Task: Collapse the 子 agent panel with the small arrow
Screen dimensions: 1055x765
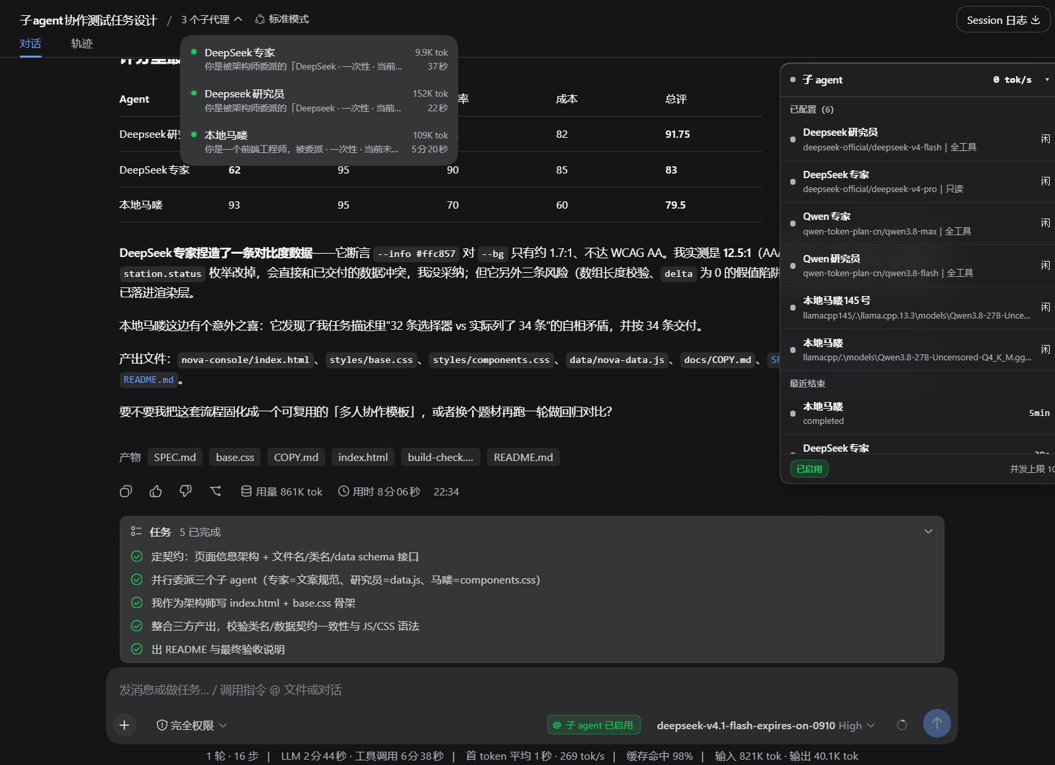Action: click(1047, 79)
